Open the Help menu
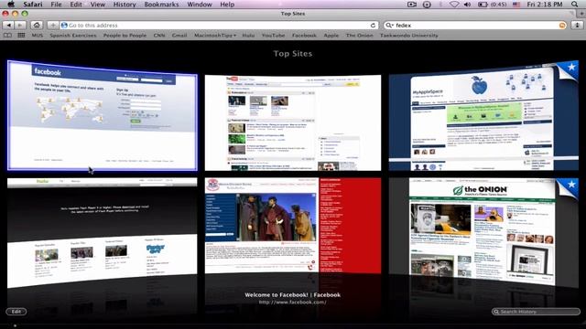The image size is (586, 329). pyautogui.click(x=227, y=5)
